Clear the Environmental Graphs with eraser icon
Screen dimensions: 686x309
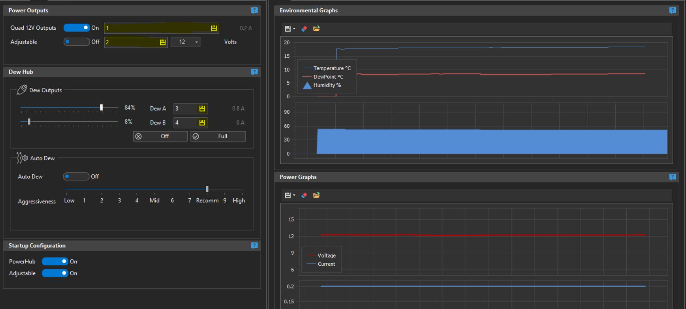pos(304,29)
